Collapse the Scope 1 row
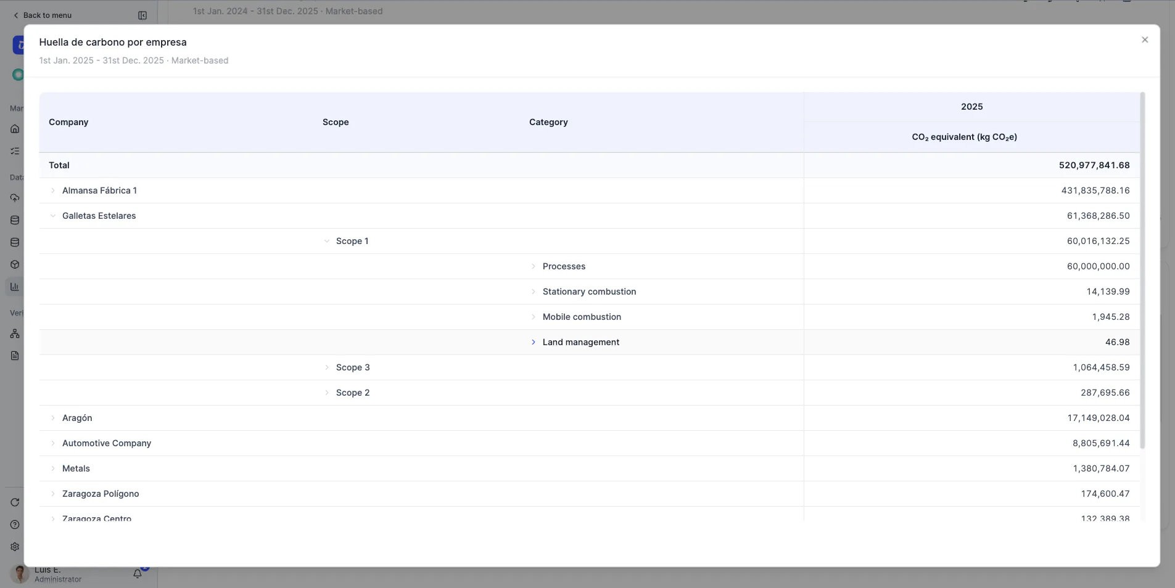This screenshot has width=1175, height=588. (x=327, y=241)
